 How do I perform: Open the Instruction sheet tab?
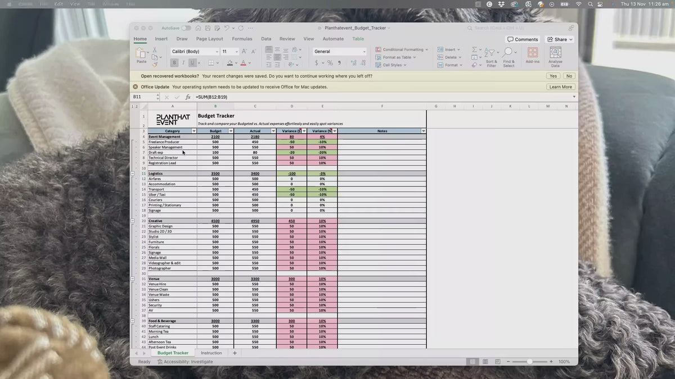point(211,353)
